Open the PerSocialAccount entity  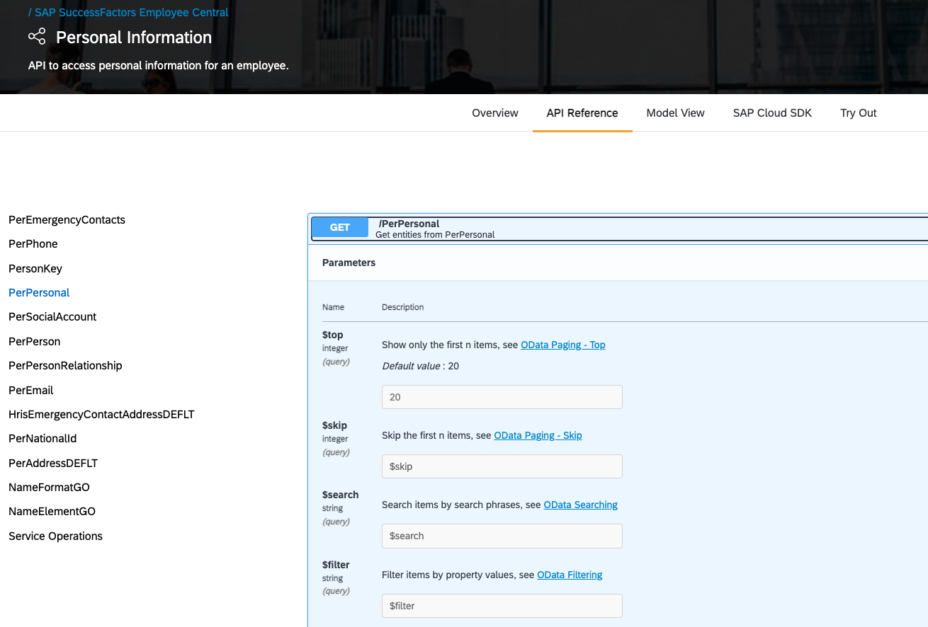coord(52,316)
